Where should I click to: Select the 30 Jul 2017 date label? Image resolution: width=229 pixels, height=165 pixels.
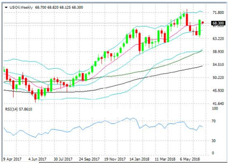coord(63,159)
